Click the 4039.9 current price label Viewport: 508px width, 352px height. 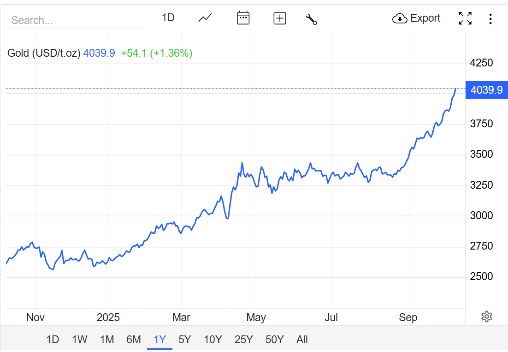[x=486, y=89]
